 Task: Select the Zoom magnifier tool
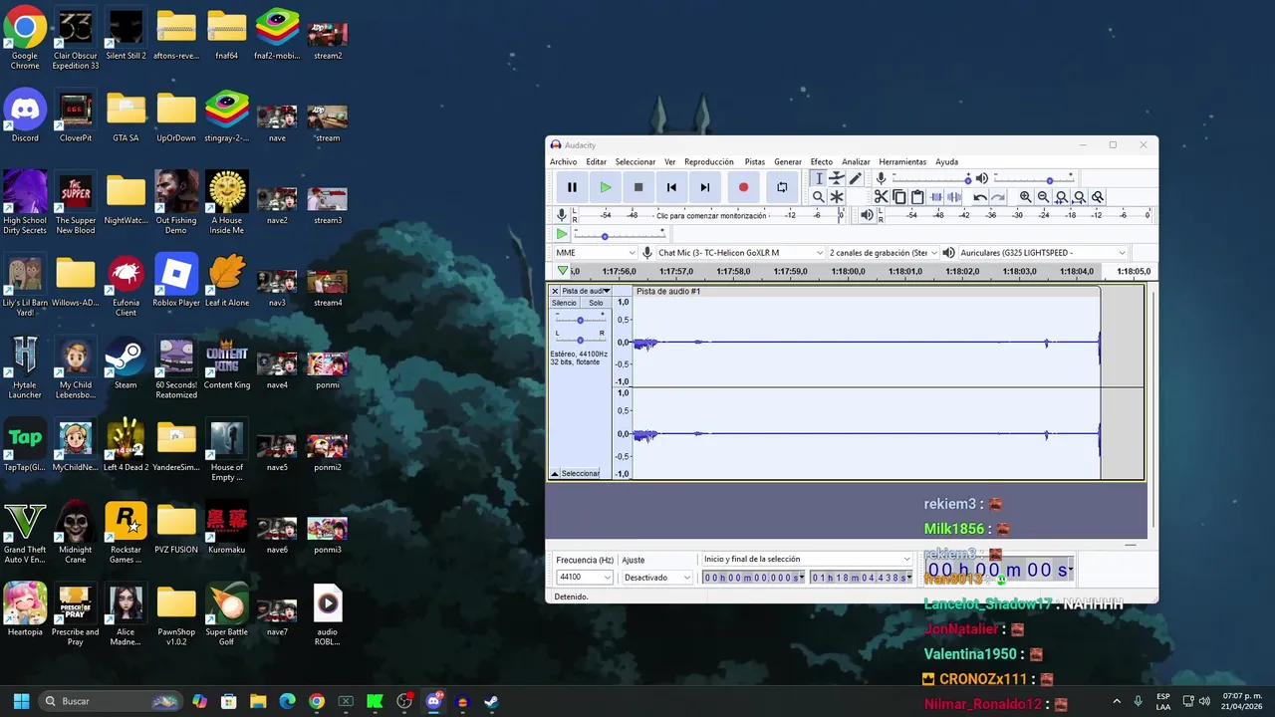pos(819,197)
